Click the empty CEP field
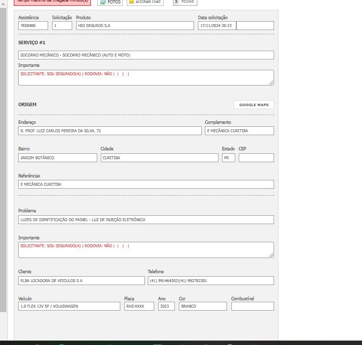This screenshot has width=362, height=345. point(256,158)
